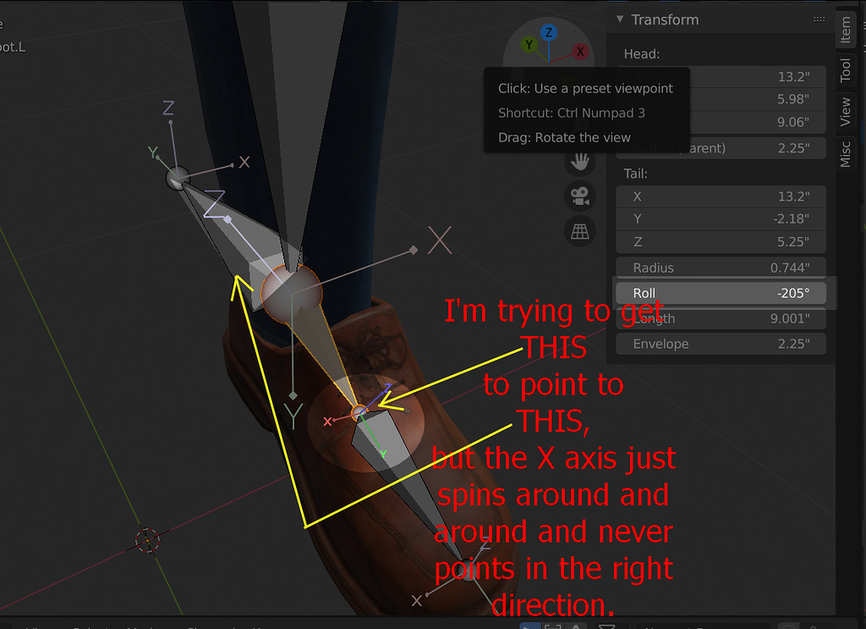Click the pan view hand icon
Image resolution: width=866 pixels, height=629 pixels.
[x=580, y=162]
